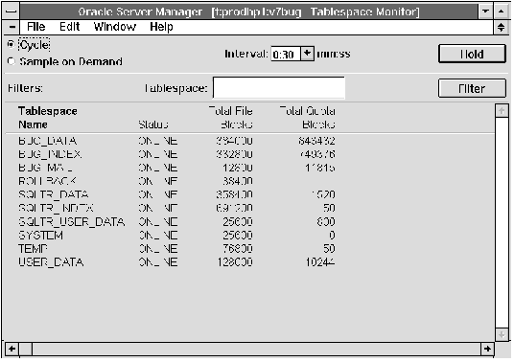The width and height of the screenshot is (514, 362).
Task: Click the Filter button
Action: tap(472, 88)
